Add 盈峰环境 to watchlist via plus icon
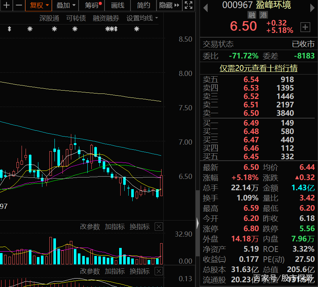 [305, 27]
